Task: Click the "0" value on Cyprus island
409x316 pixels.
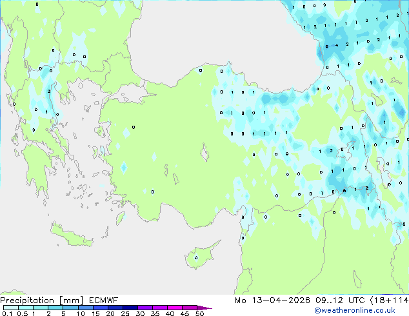Action: click(x=196, y=258)
